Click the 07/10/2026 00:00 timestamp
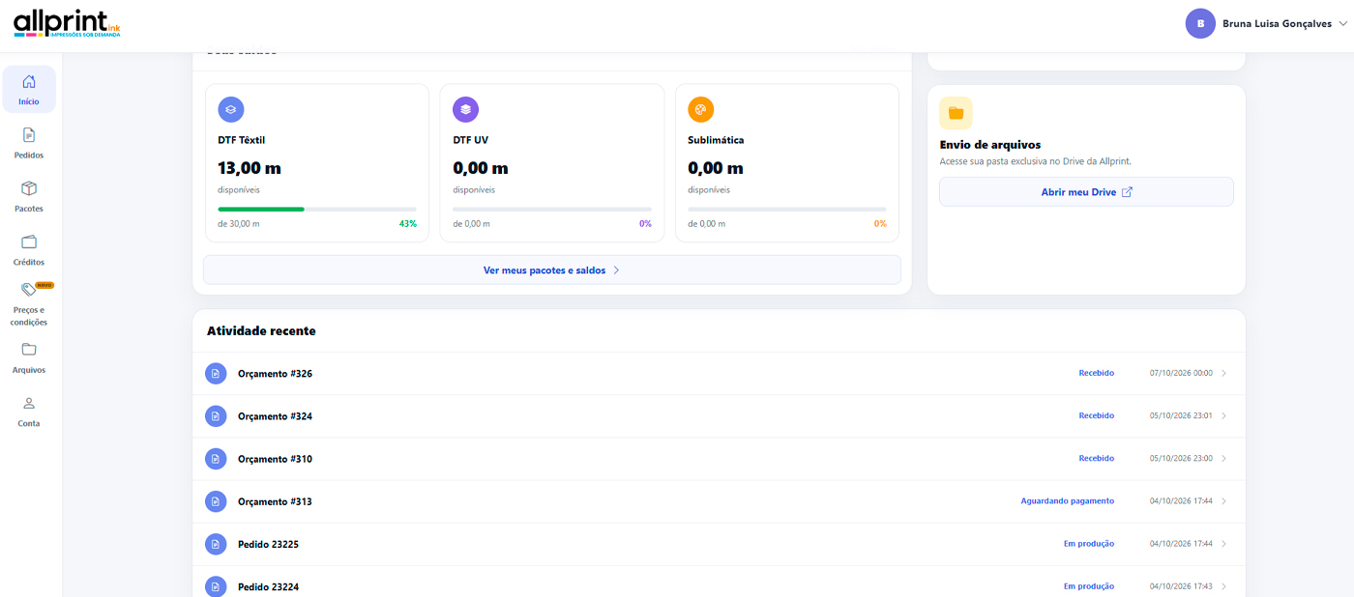This screenshot has height=597, width=1354. (1181, 374)
